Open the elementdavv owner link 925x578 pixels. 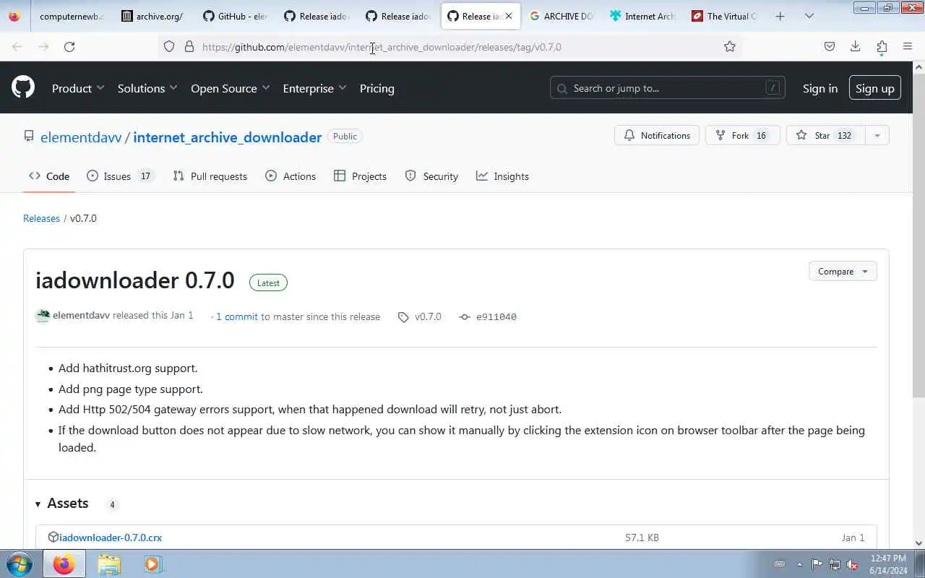[x=81, y=137]
